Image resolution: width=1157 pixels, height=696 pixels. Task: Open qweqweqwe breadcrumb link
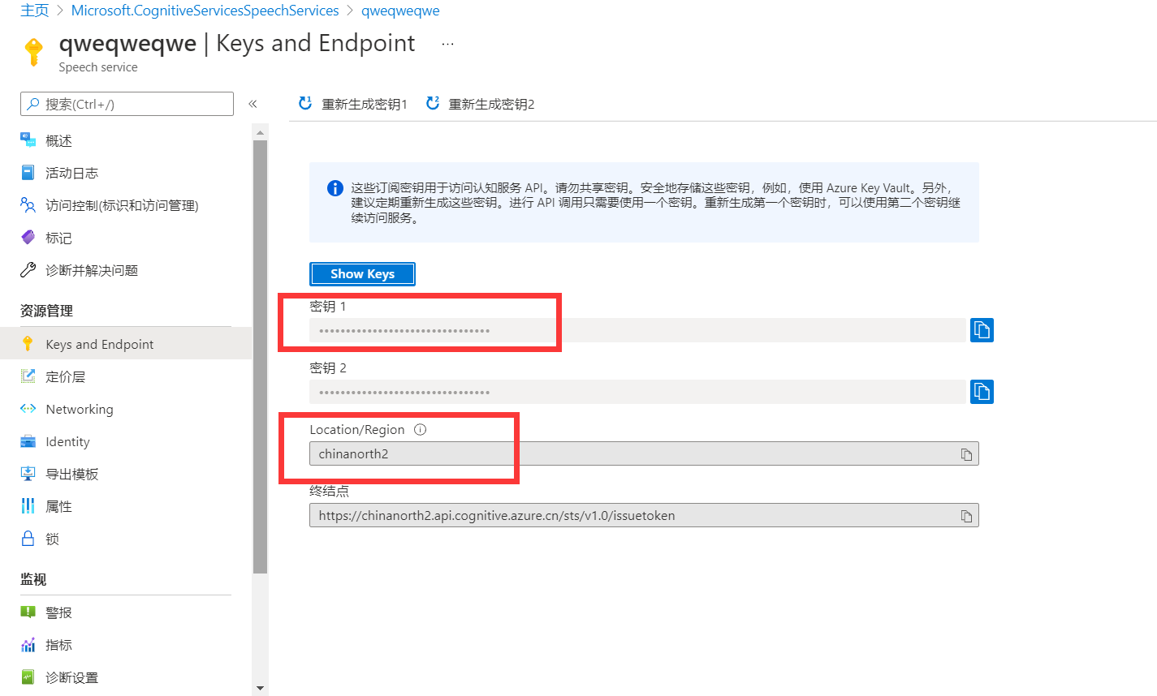pos(400,11)
